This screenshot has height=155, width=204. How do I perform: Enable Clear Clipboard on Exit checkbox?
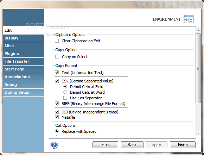[57, 41]
